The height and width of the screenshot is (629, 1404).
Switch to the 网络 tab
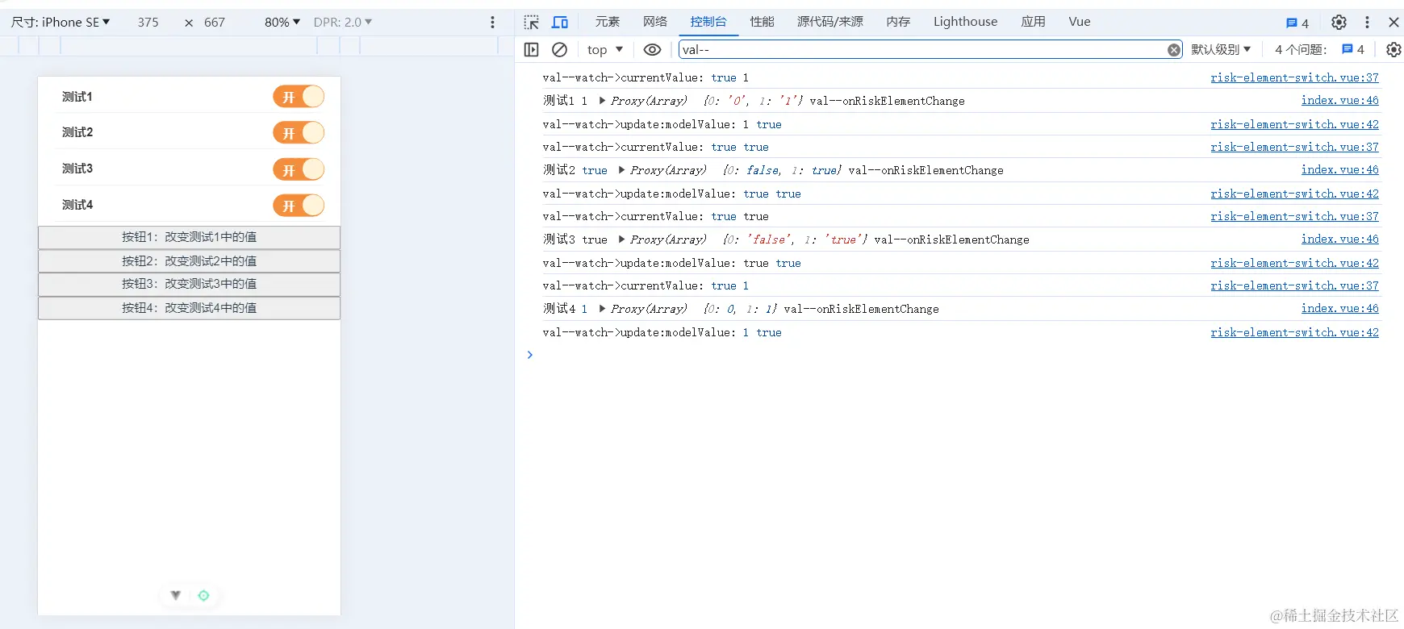[655, 22]
